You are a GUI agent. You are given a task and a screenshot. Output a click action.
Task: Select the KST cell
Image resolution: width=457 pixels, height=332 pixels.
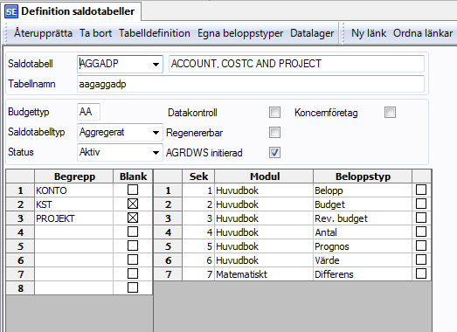(74, 204)
